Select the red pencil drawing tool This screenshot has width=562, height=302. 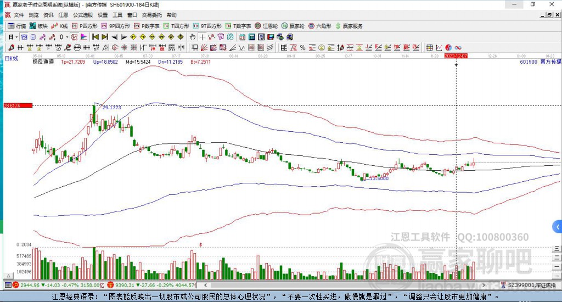point(11,47)
